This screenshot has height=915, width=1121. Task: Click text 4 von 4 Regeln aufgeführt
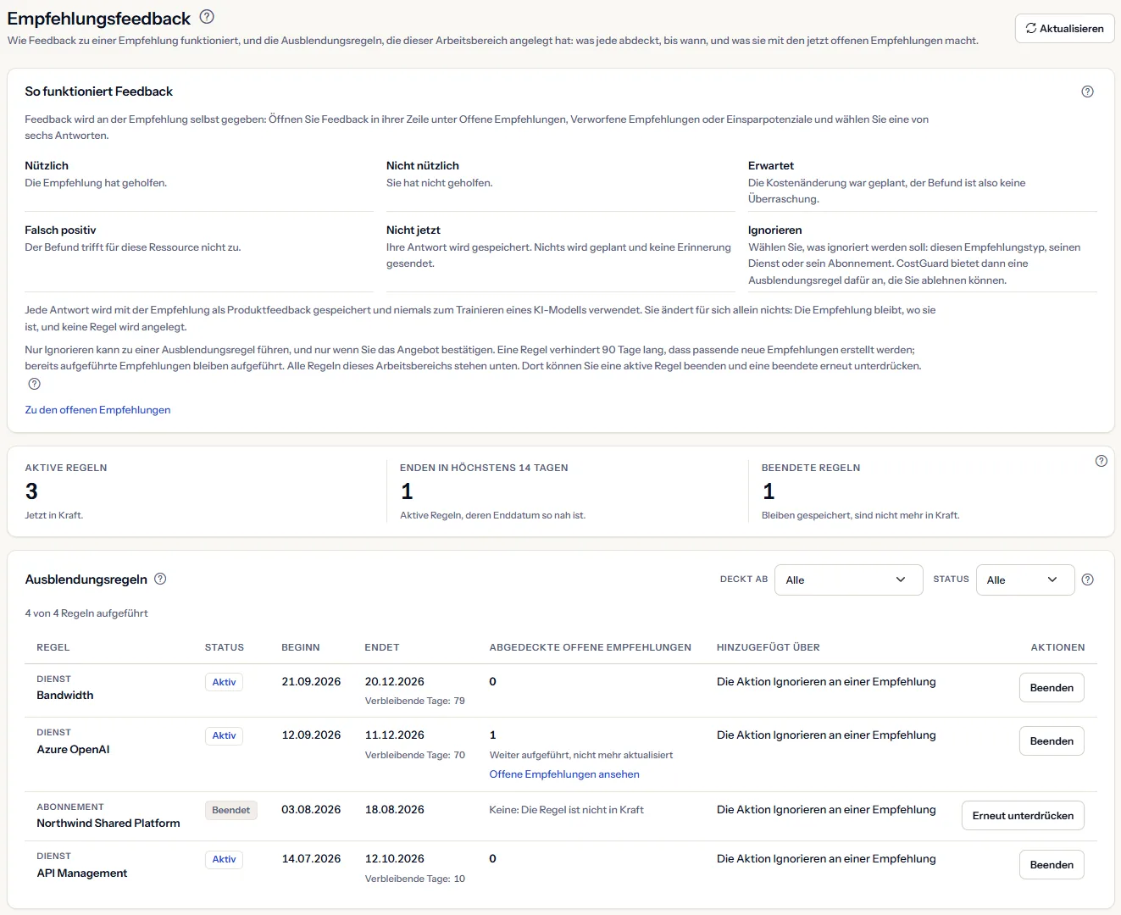click(86, 613)
